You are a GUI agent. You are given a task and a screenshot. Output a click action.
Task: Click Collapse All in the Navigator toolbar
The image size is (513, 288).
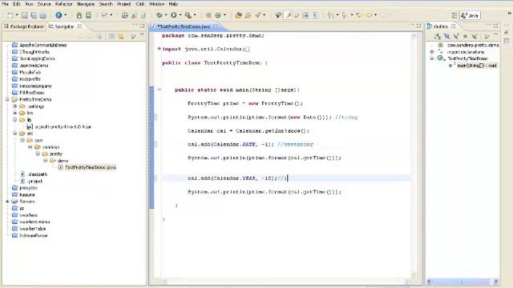click(x=112, y=37)
